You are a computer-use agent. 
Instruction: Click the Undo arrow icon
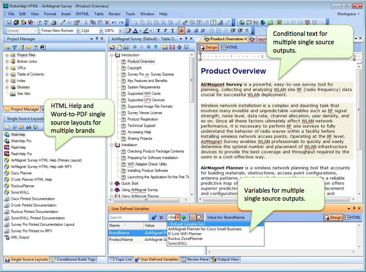(114, 23)
